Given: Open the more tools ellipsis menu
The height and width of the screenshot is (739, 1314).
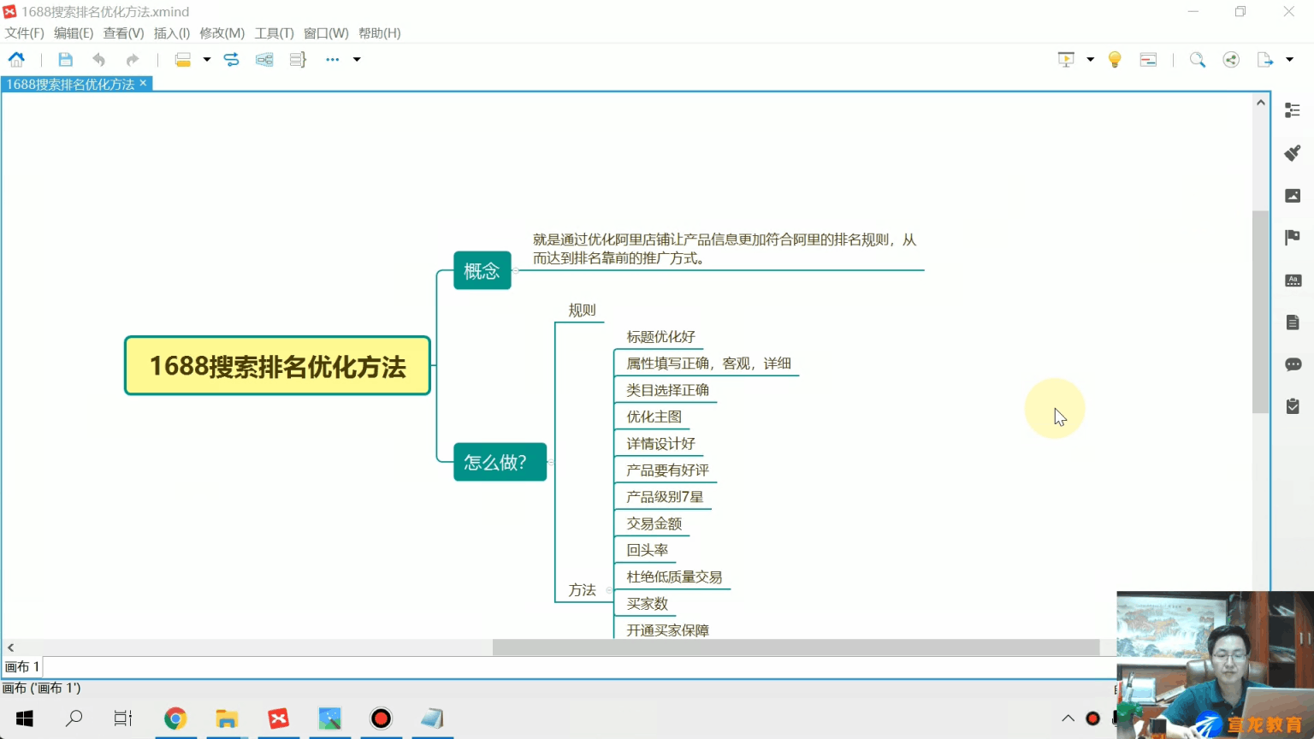Looking at the screenshot, I should [332, 59].
